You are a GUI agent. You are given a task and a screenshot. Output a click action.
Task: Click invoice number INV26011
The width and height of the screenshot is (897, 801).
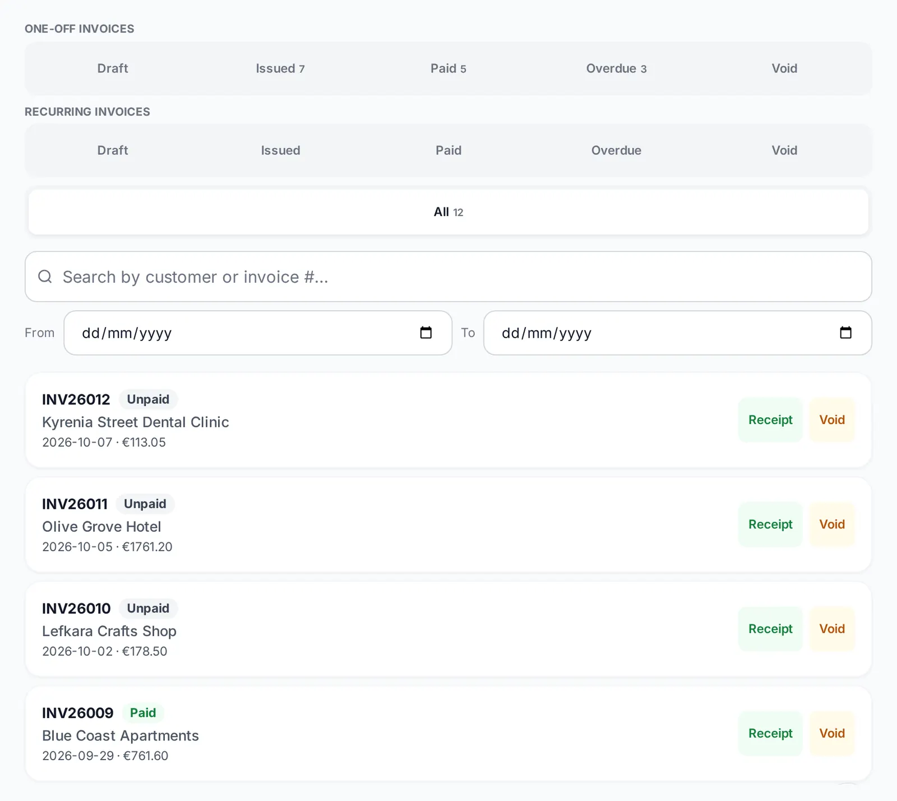point(75,504)
